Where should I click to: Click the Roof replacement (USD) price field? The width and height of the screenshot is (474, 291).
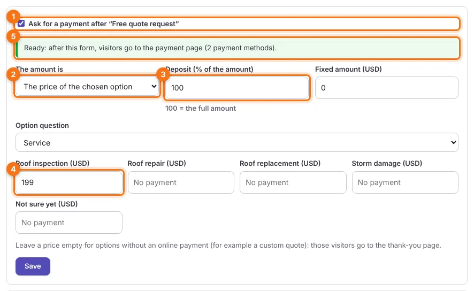(x=293, y=182)
